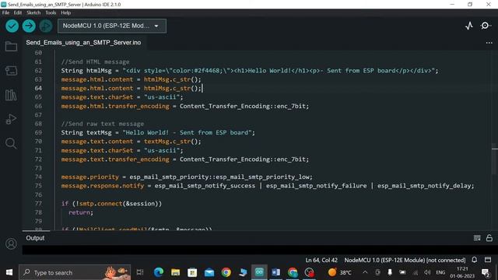Screen dimensions: 498x280
Task: Open Microsoft Edge from the taskbar
Action: (x=159, y=272)
